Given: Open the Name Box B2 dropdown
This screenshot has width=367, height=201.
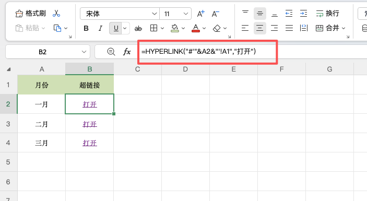Looking at the screenshot, I should 84,52.
